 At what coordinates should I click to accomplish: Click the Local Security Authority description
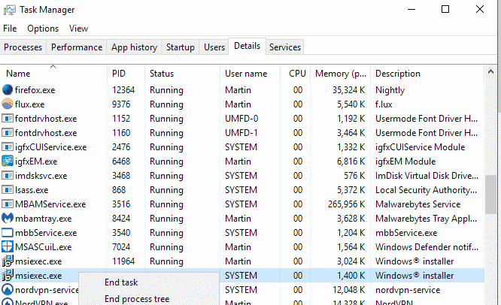426,190
